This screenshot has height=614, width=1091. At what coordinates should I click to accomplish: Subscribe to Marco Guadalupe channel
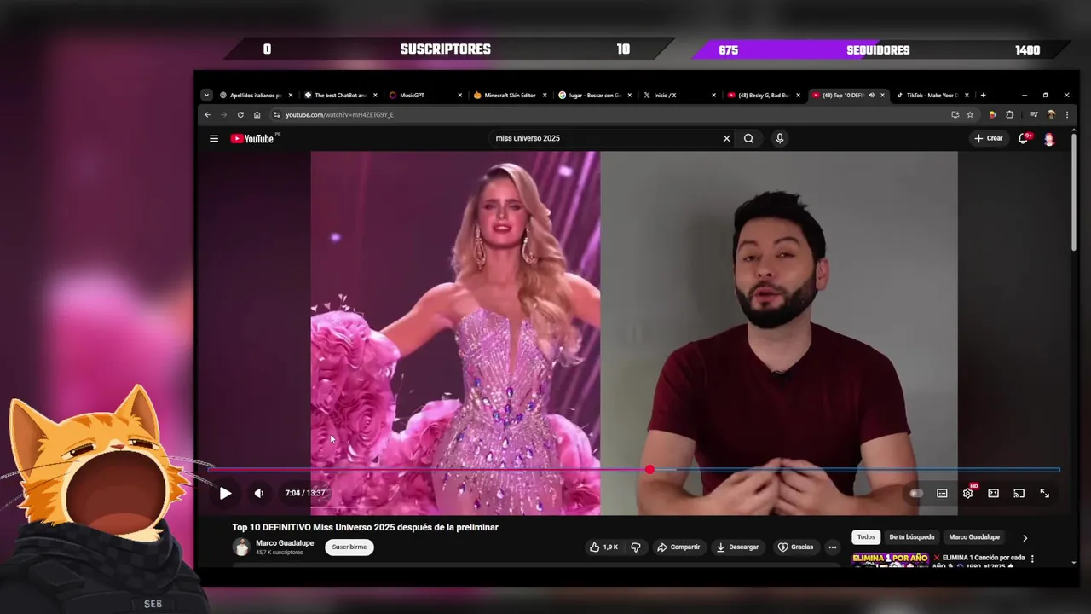349,547
